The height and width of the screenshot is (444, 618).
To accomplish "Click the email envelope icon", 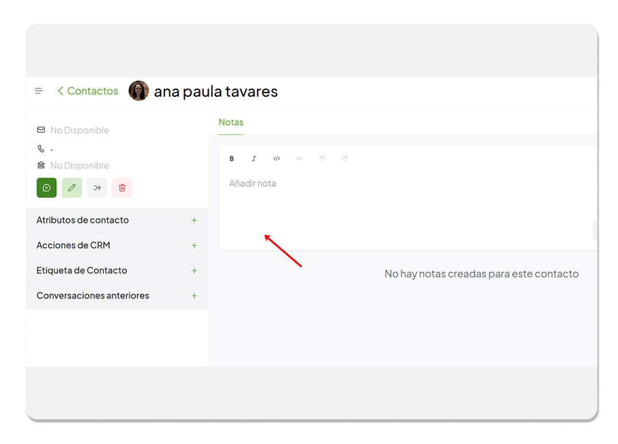I will pos(41,130).
